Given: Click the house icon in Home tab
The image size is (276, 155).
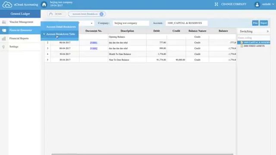Looking at the screenshot, I should tap(51, 14).
